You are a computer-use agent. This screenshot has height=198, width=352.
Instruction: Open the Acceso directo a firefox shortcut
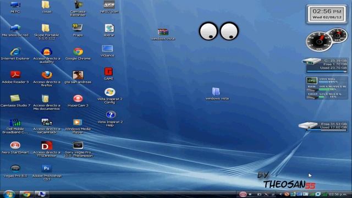click(47, 79)
